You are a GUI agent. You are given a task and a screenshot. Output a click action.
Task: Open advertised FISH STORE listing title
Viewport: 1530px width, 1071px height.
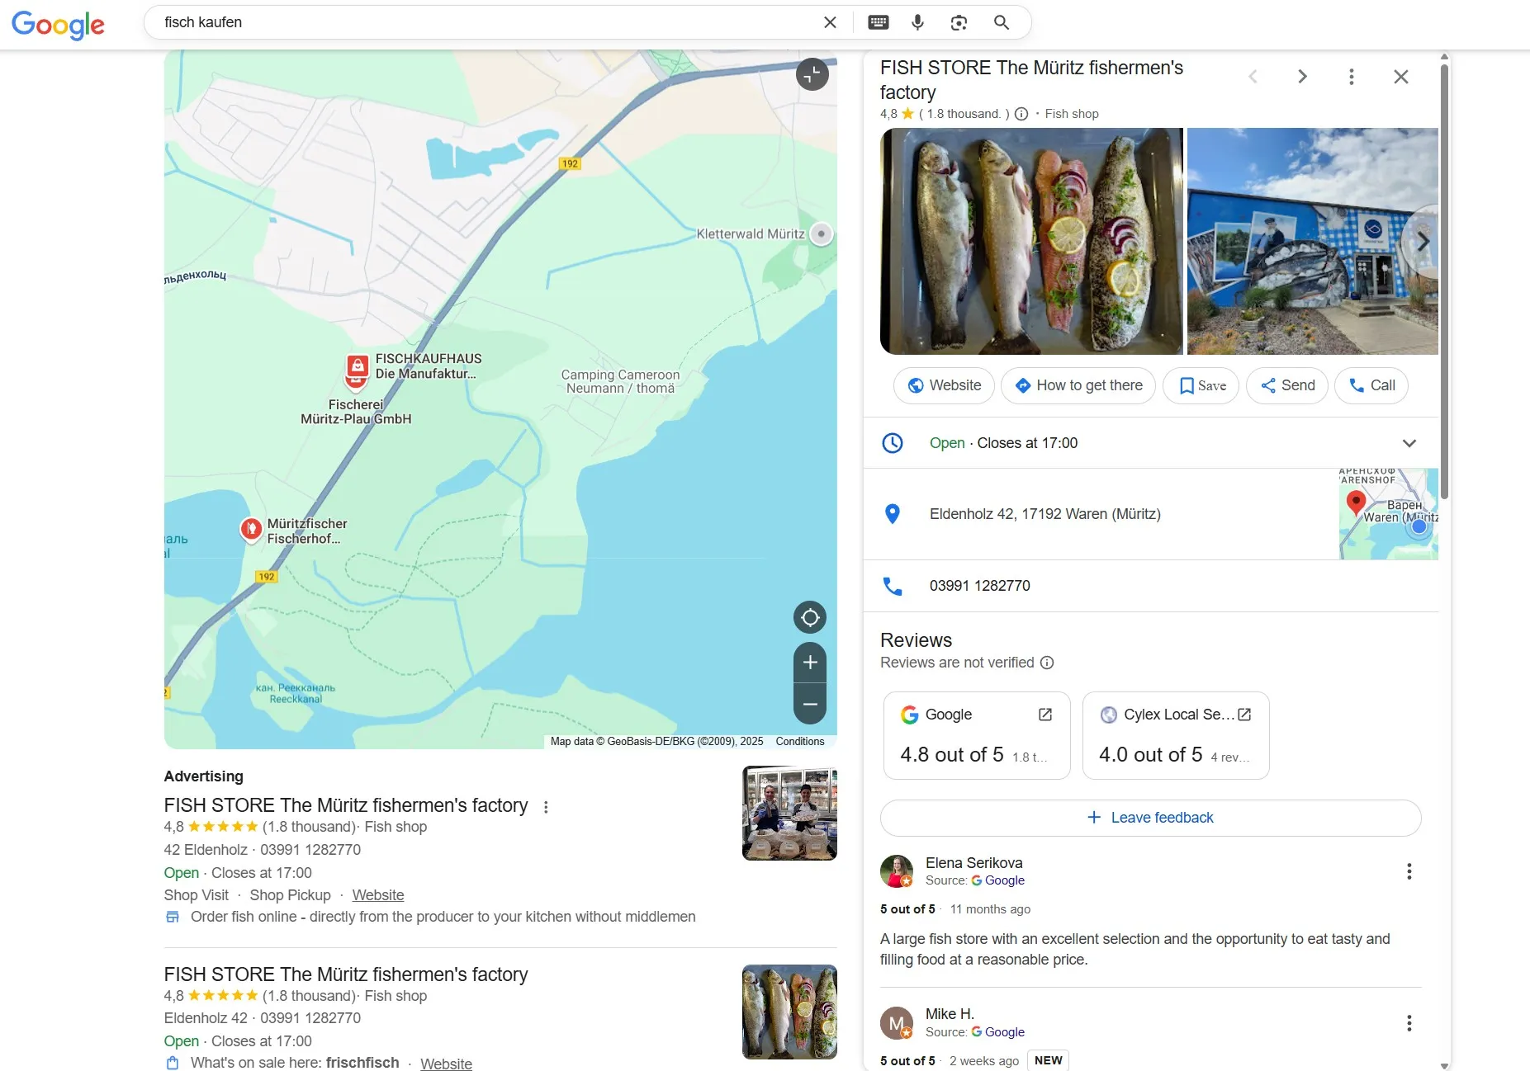(346, 805)
